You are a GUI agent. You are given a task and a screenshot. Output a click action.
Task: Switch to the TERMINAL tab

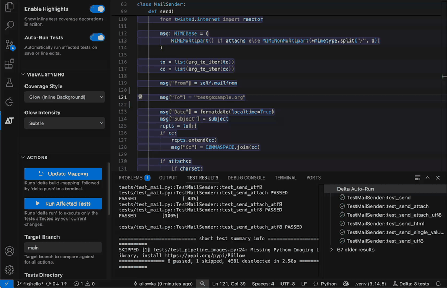[286, 177]
